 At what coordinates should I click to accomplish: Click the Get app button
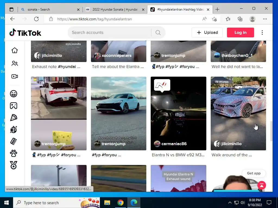(x=254, y=173)
